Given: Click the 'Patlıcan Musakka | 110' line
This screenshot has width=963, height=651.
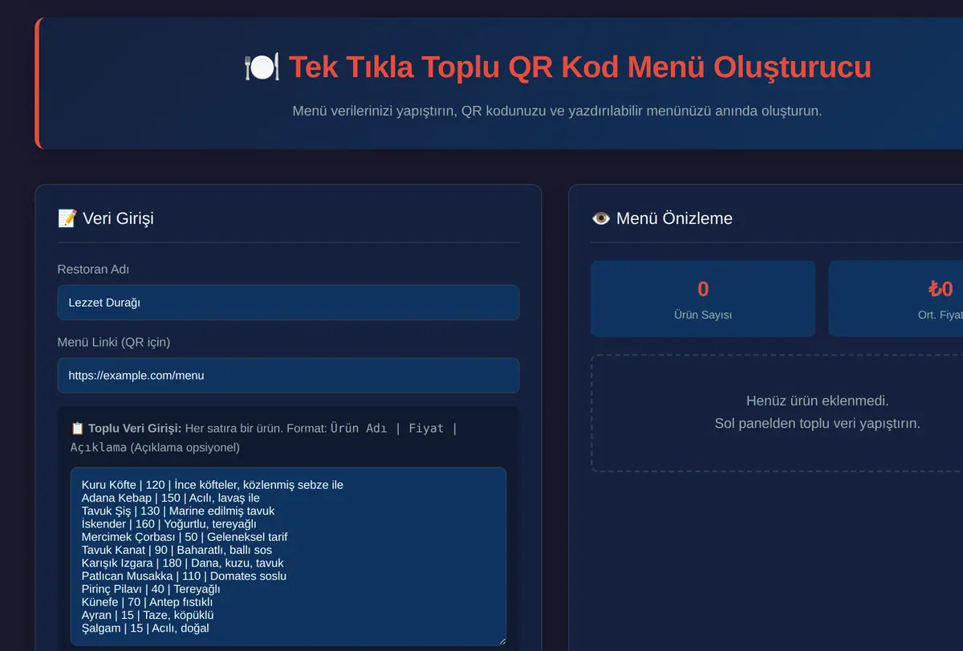Looking at the screenshot, I should 184,576.
